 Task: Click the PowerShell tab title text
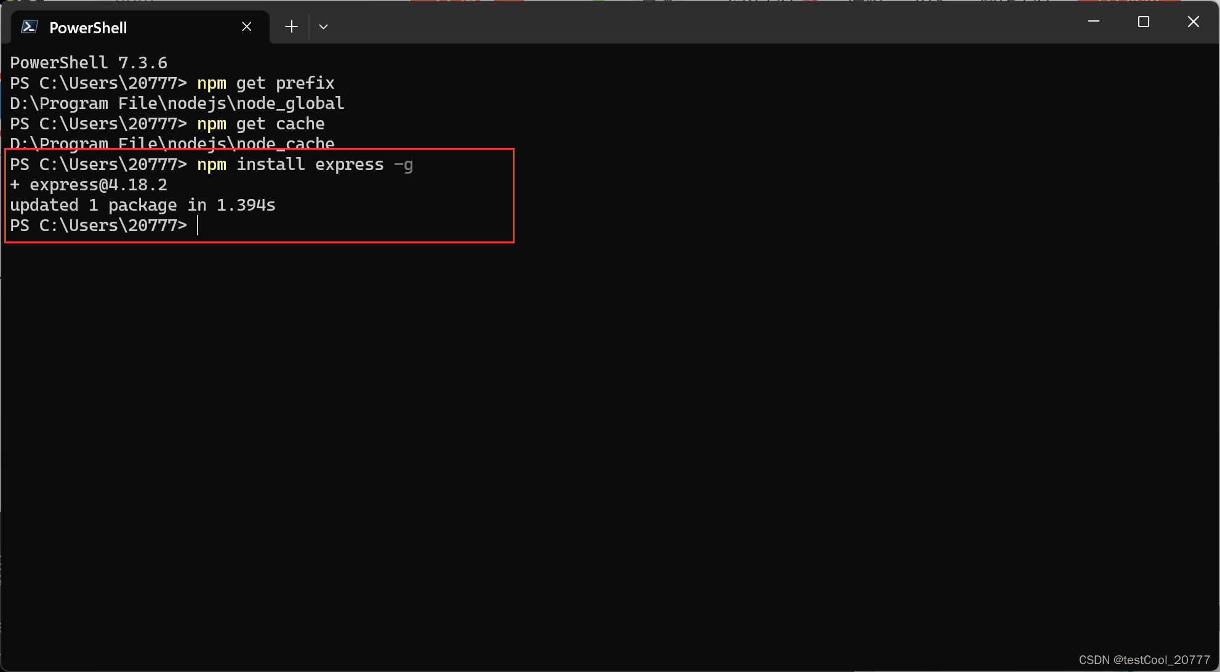pyautogui.click(x=88, y=27)
